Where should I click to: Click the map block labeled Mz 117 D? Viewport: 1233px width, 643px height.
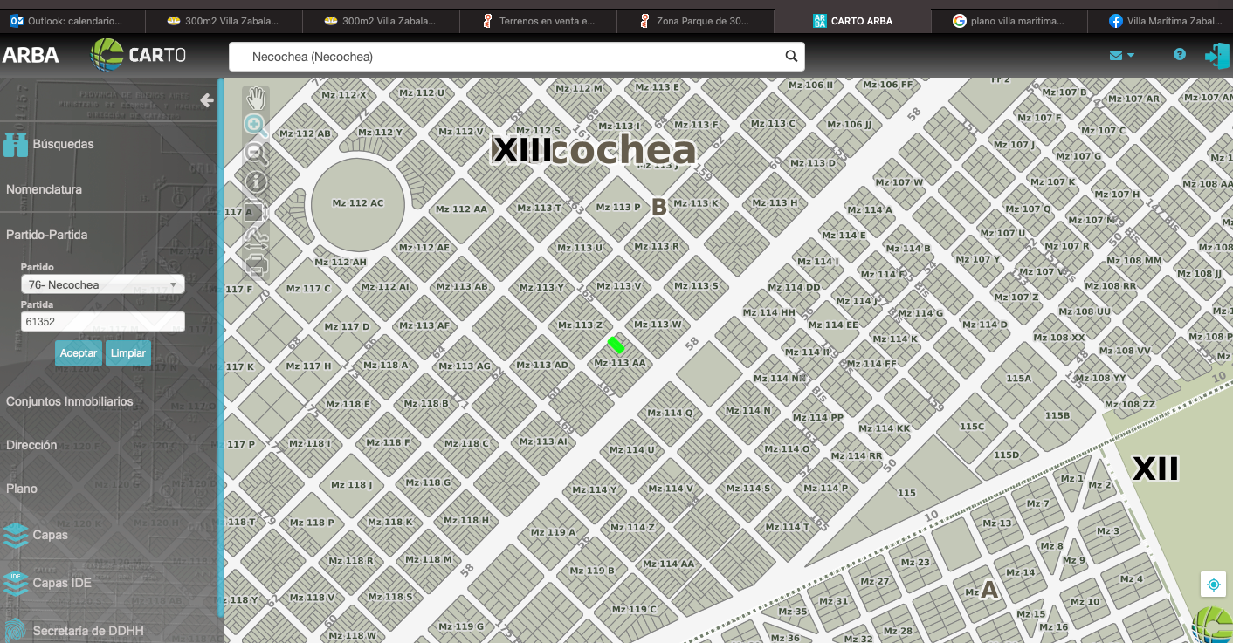[347, 327]
